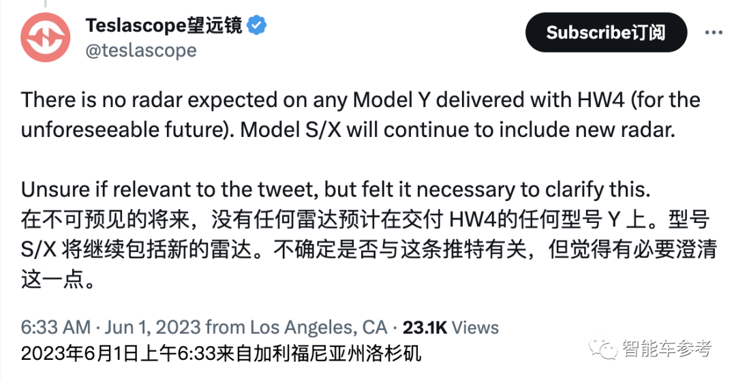Click the Subscribe订阅 button
The height and width of the screenshot is (381, 736).
coord(606,33)
